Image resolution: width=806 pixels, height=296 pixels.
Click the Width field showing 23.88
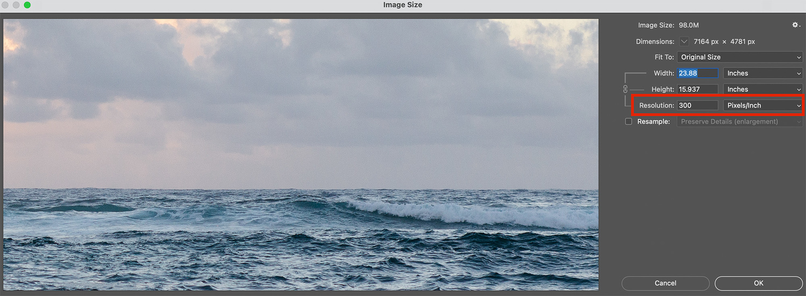click(x=697, y=73)
